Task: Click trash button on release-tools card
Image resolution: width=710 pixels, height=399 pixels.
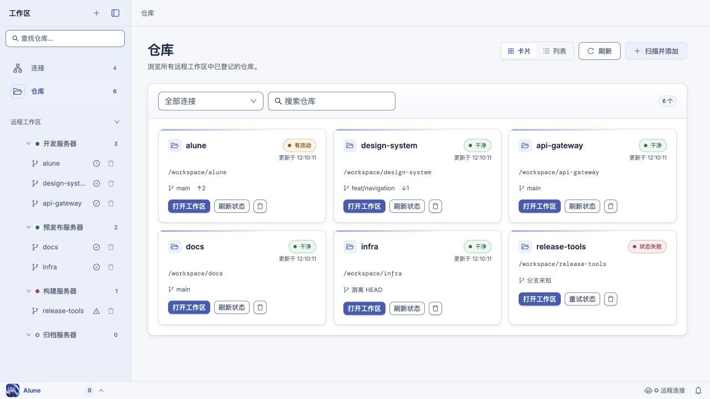Action: [611, 299]
